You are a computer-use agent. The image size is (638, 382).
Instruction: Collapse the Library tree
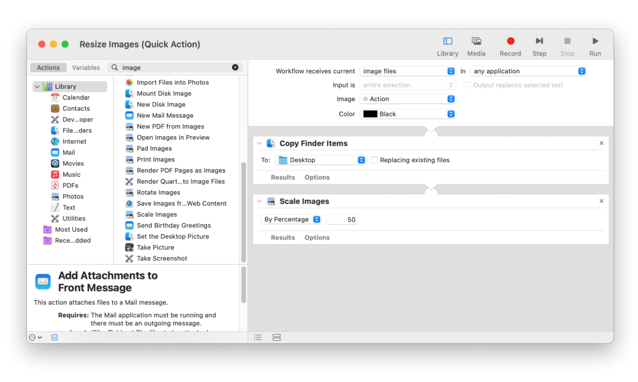(37, 87)
